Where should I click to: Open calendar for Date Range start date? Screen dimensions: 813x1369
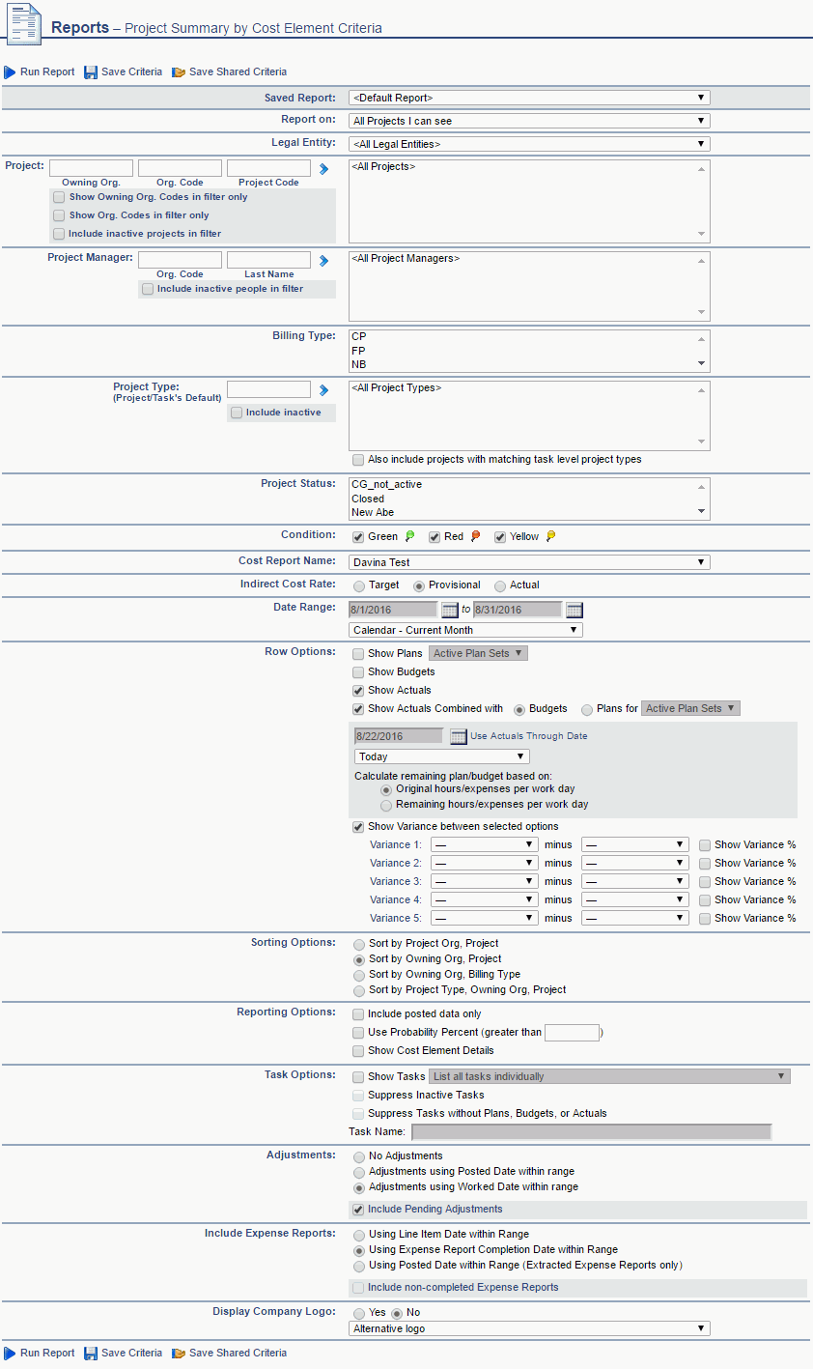click(x=450, y=611)
